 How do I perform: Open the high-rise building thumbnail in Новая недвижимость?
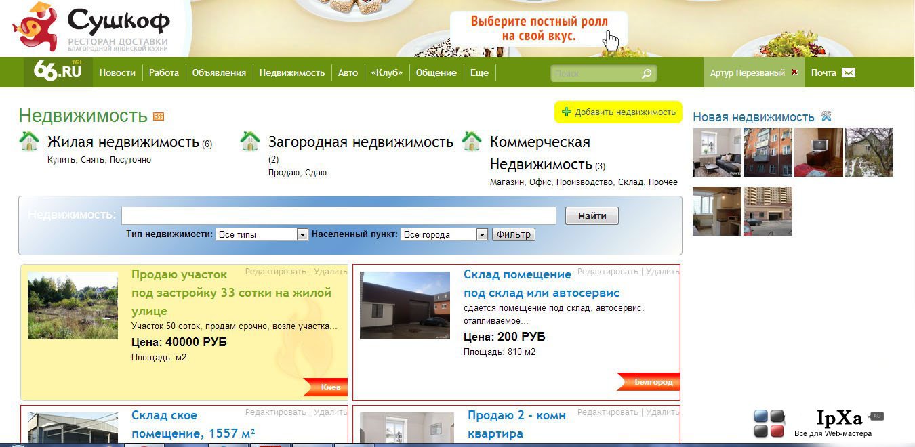click(768, 211)
